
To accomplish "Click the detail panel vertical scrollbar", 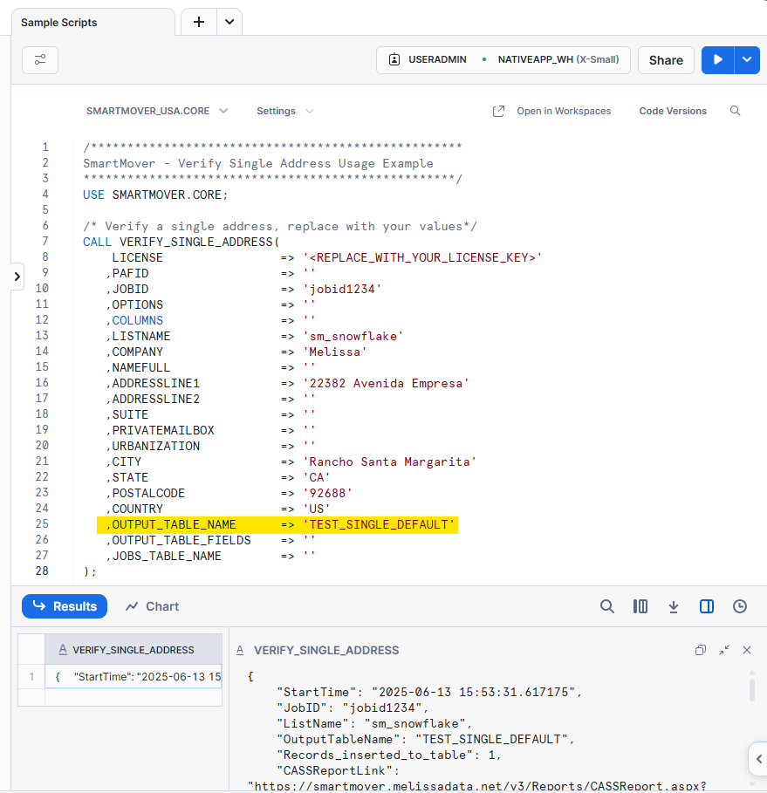I will 752,690.
